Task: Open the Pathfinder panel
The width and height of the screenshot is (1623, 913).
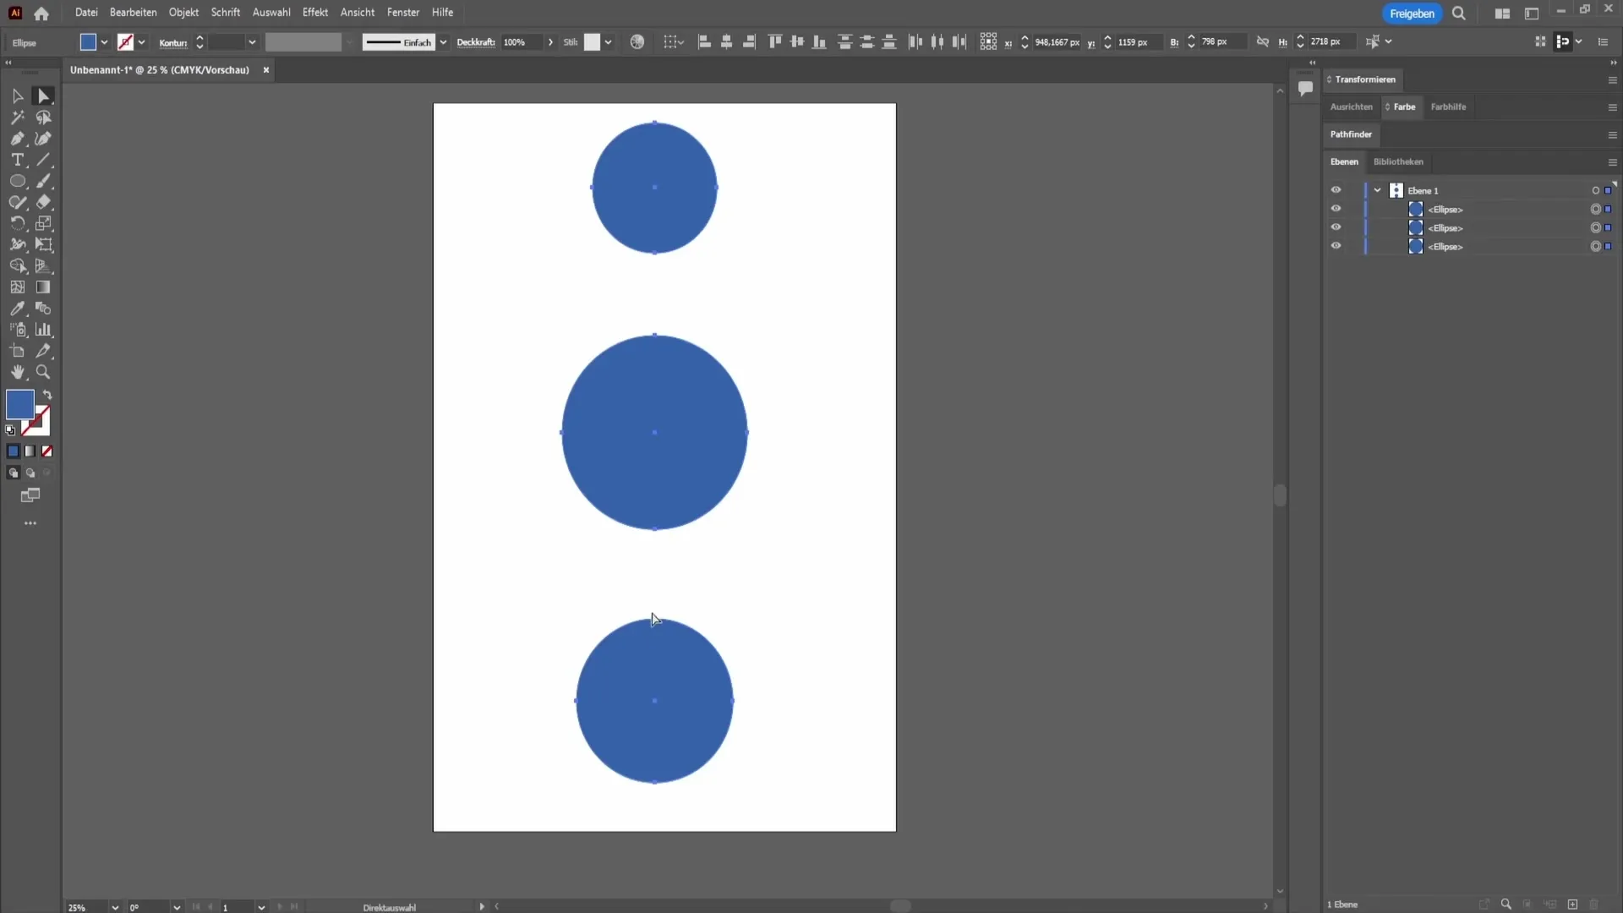Action: (1351, 134)
